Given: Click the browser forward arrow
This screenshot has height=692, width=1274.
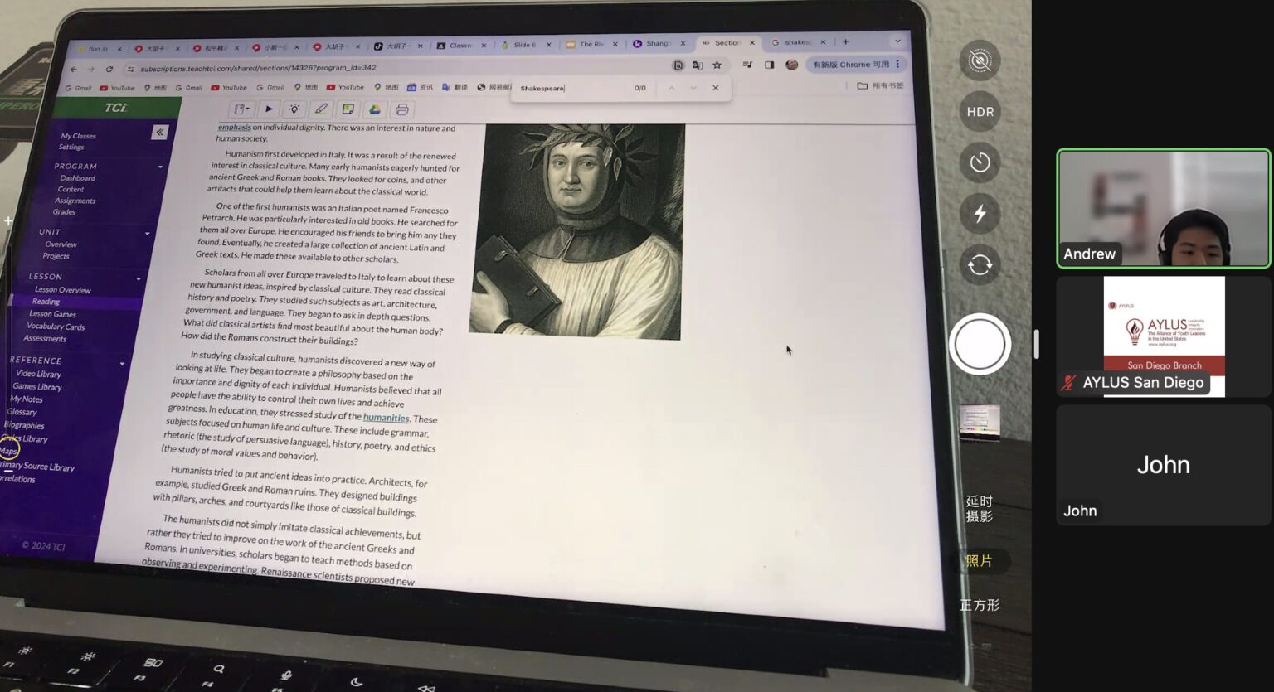Looking at the screenshot, I should (91, 69).
